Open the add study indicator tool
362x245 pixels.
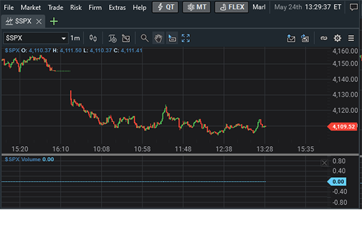pos(112,38)
